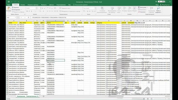
Task: Expand the formula bar with the arrow
Action: click(171, 17)
